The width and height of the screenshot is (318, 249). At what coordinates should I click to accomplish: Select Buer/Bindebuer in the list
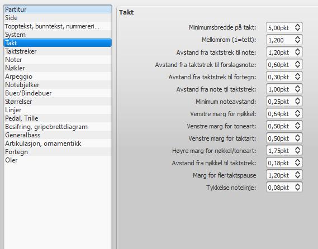tap(58, 93)
